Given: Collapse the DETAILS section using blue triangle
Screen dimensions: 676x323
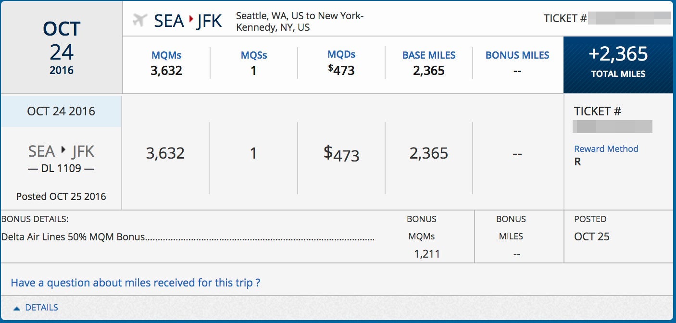Looking at the screenshot, I should pos(17,308).
